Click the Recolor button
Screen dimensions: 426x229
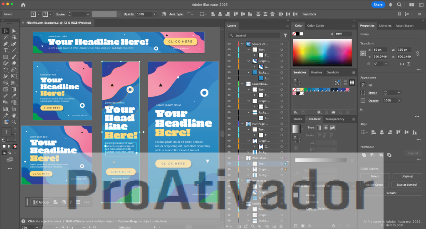click(391, 193)
